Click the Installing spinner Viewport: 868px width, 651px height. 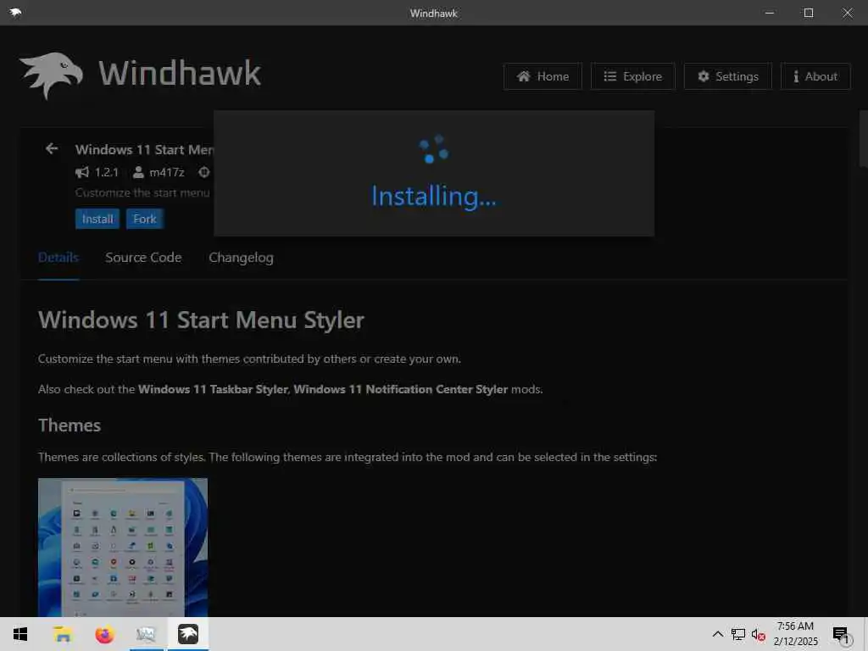click(433, 149)
